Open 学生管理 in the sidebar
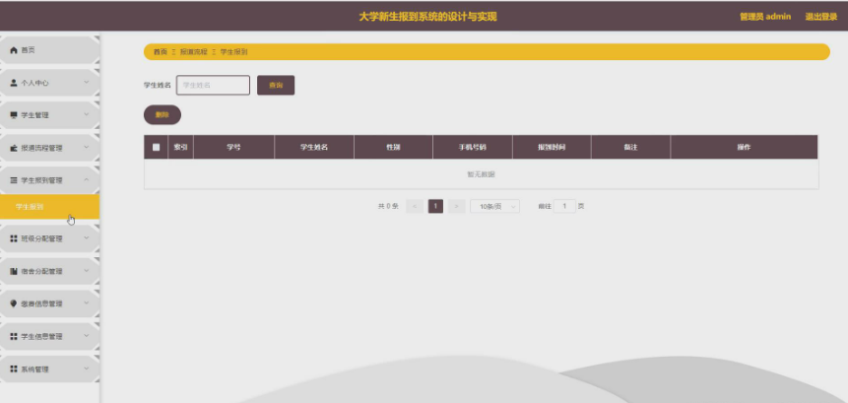The height and width of the screenshot is (403, 848). (50, 115)
